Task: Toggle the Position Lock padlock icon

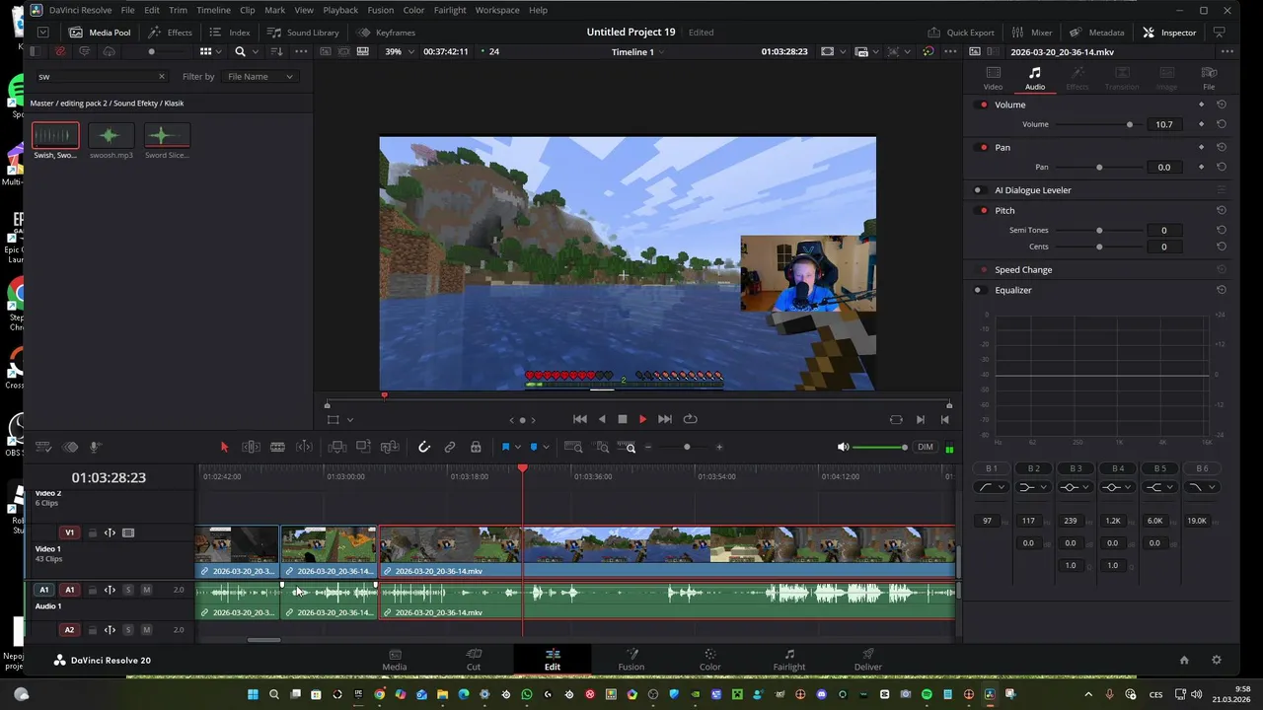Action: point(476,447)
